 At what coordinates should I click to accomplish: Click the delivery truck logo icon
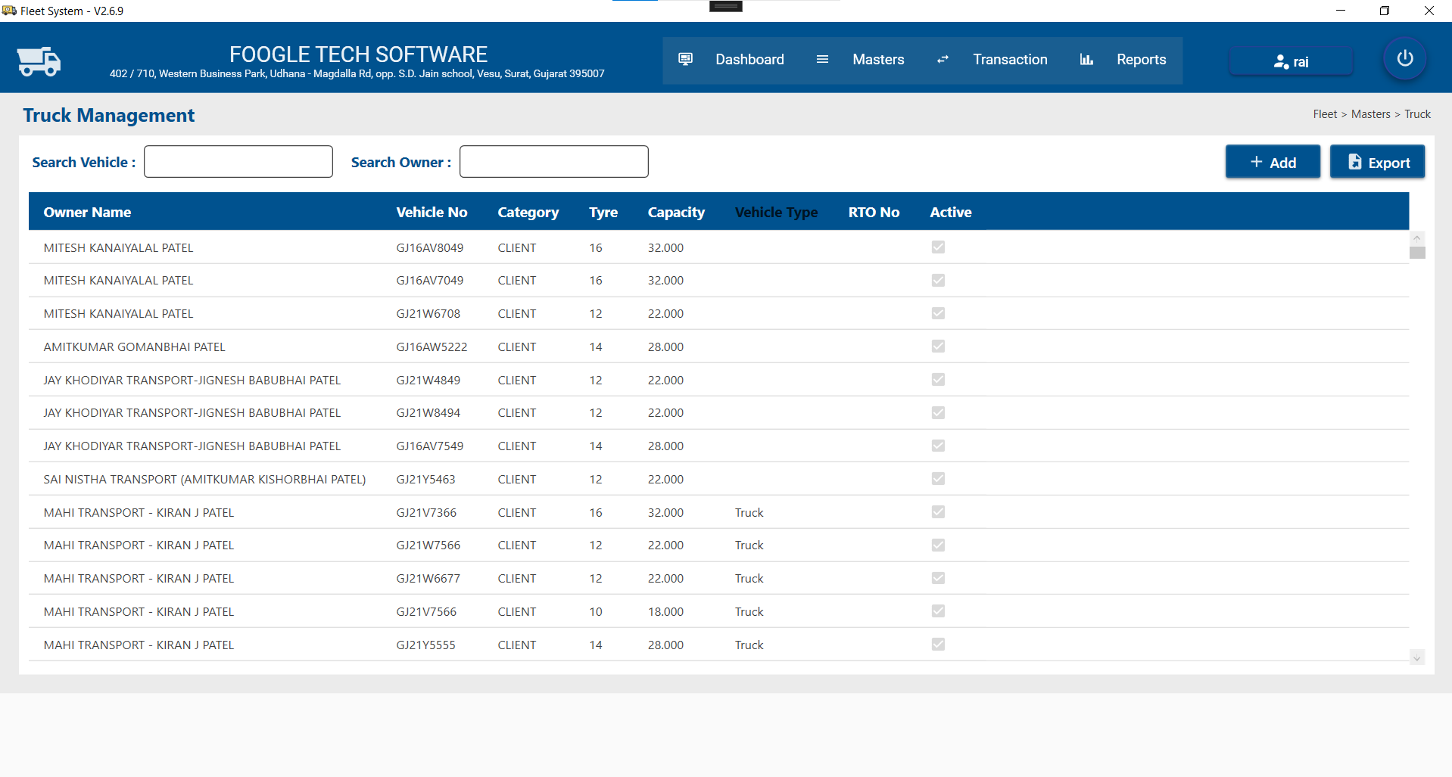[39, 61]
